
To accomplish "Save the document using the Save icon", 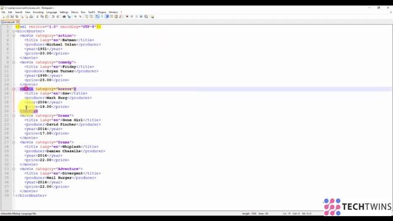I will point(12,17).
